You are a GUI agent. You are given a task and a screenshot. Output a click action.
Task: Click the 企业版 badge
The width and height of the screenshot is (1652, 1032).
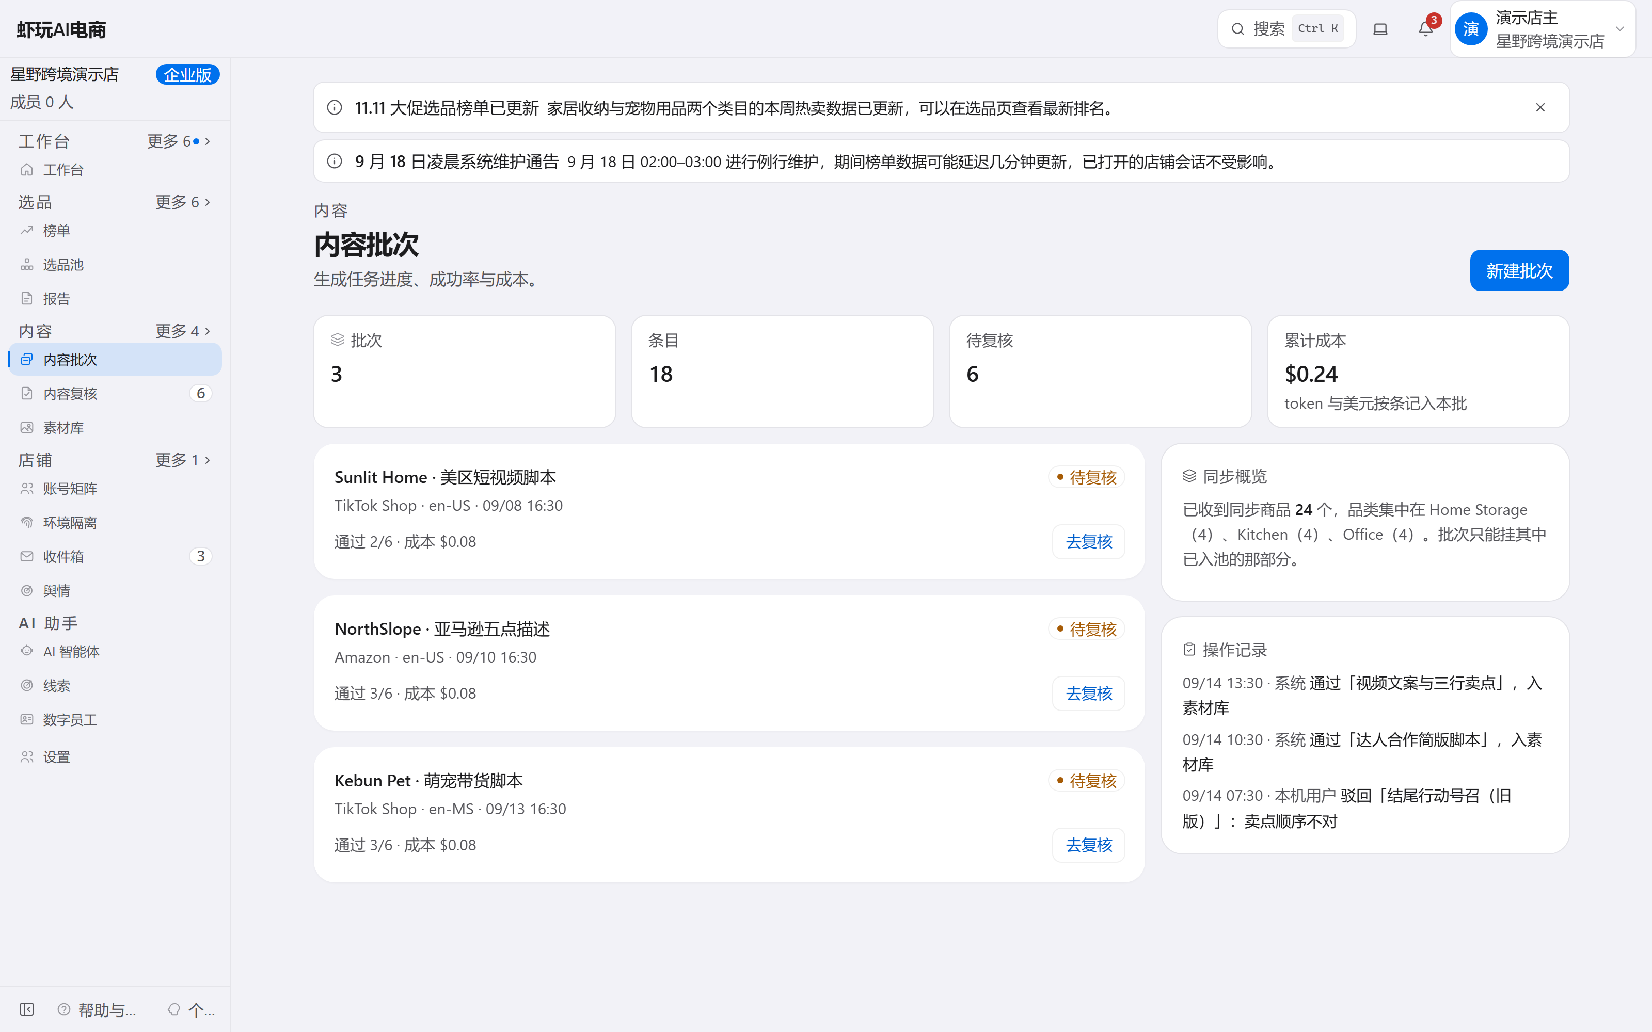(x=188, y=74)
